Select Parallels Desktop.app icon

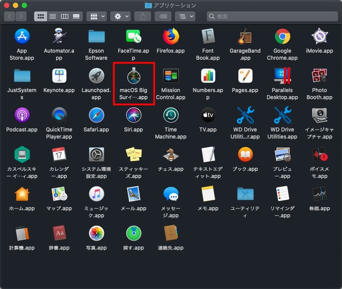(283, 76)
